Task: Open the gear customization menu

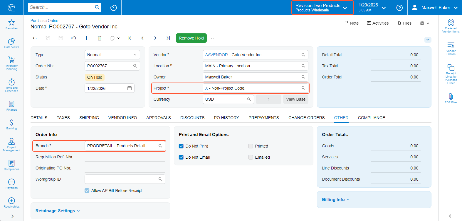Action: pos(424,23)
